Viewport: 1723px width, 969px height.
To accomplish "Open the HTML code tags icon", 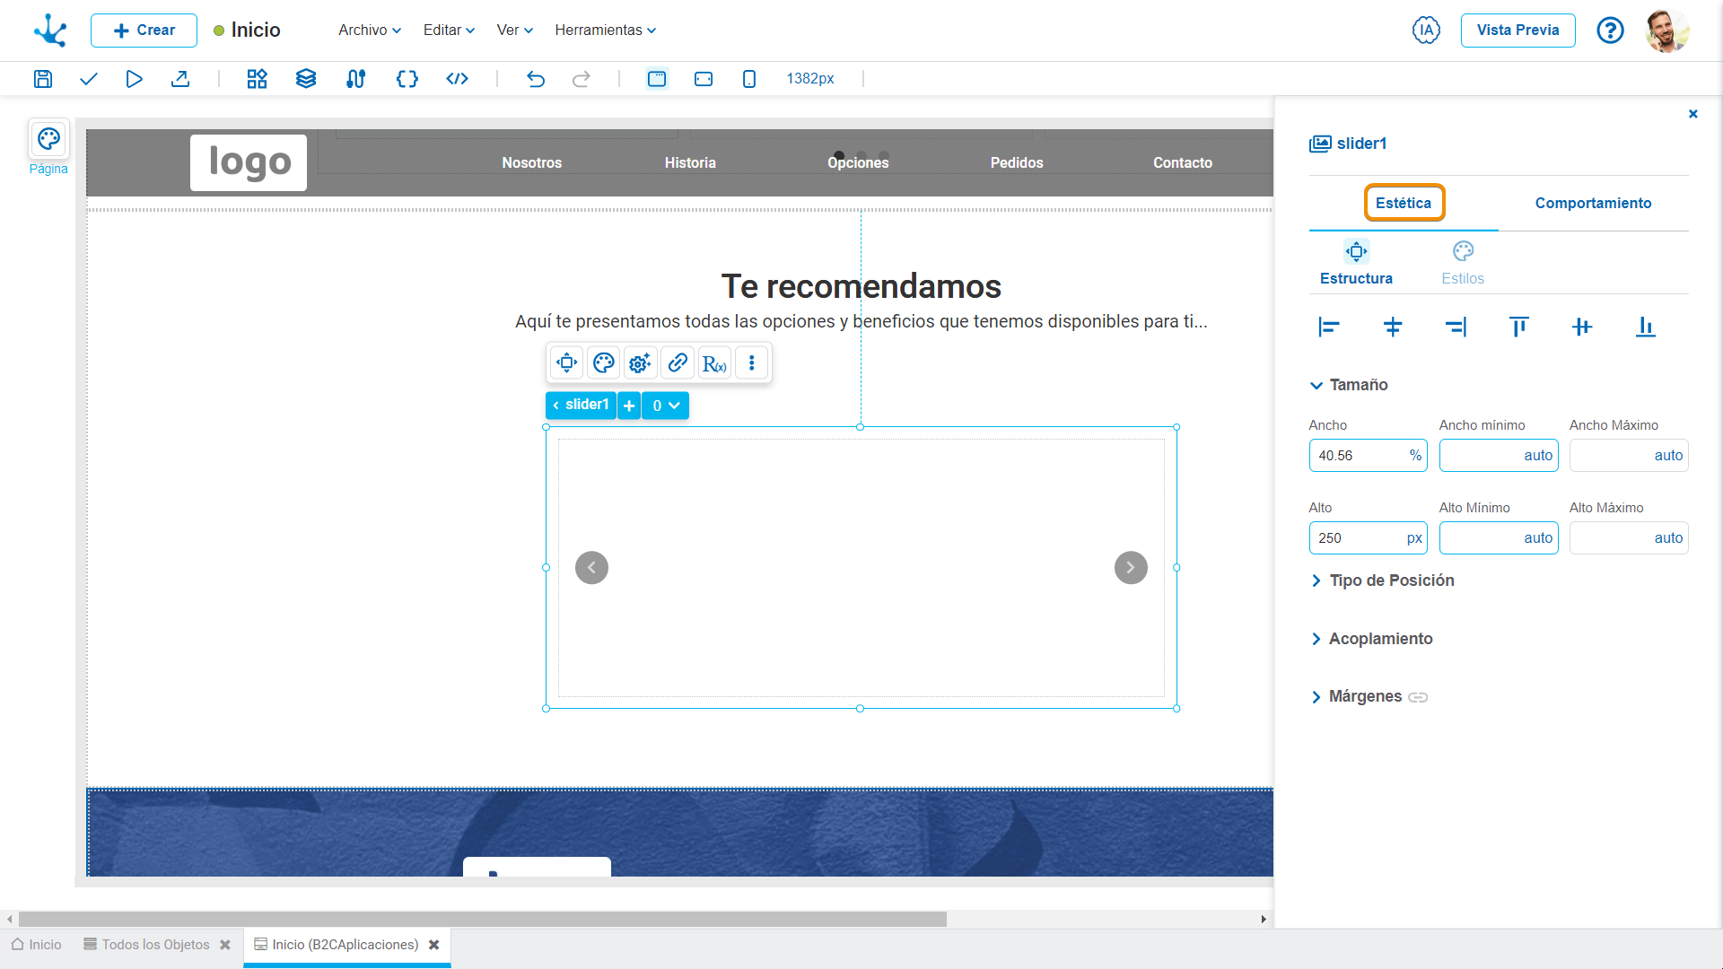I will [458, 79].
